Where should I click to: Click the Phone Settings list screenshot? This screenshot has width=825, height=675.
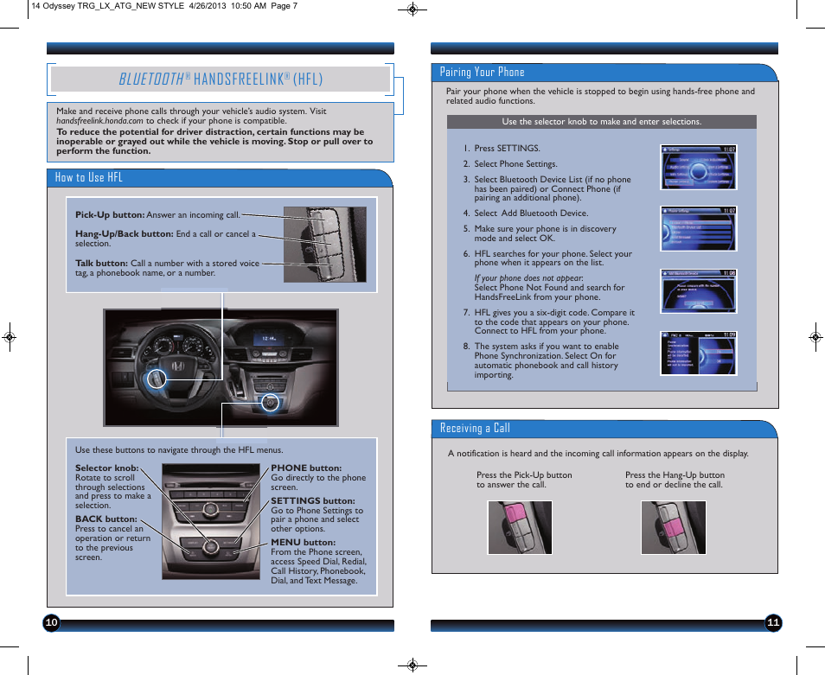click(698, 229)
